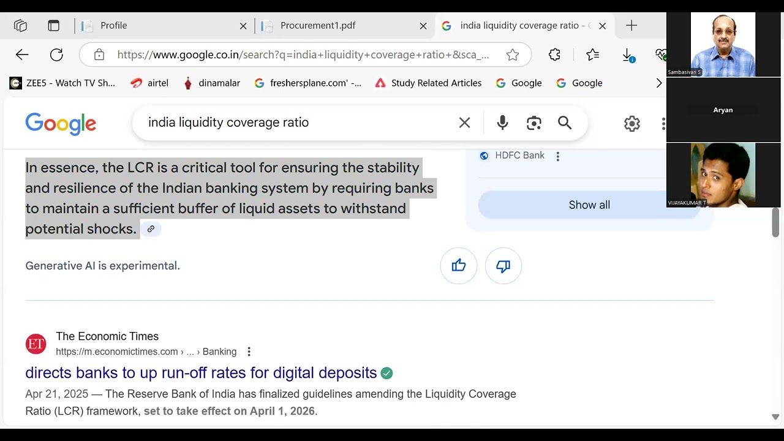Expand the bookmarks bar overflow chevron

coord(659,83)
